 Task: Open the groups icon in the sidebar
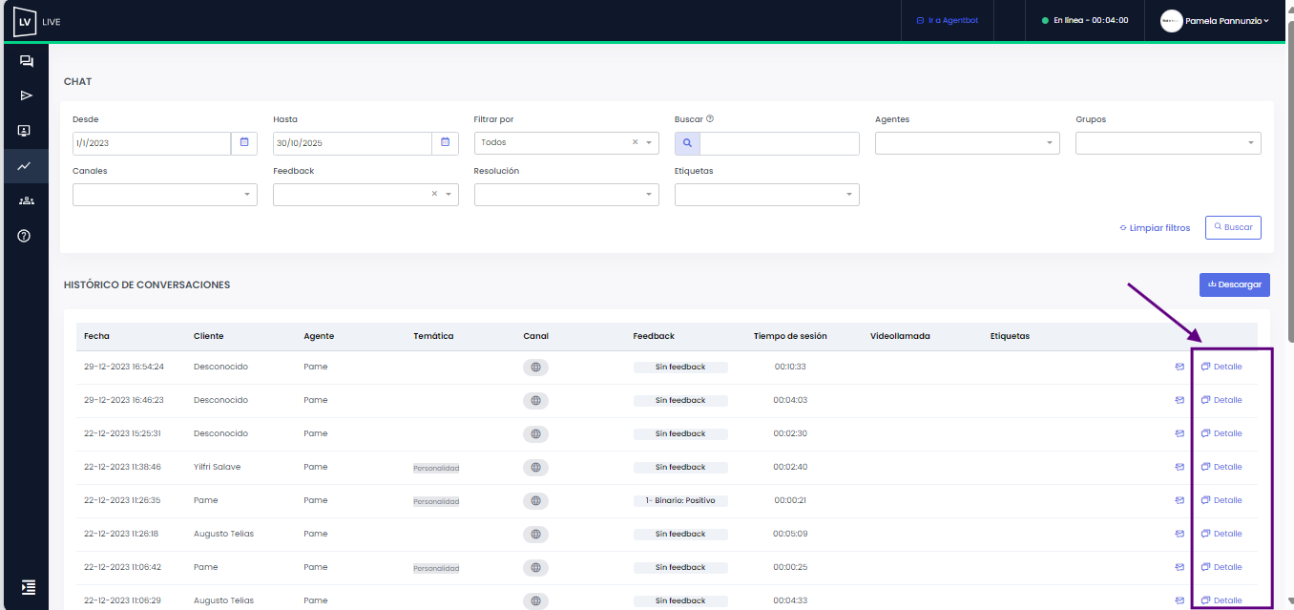pos(26,200)
